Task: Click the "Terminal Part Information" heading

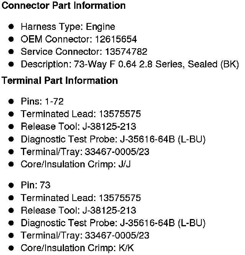Action: pos(60,81)
